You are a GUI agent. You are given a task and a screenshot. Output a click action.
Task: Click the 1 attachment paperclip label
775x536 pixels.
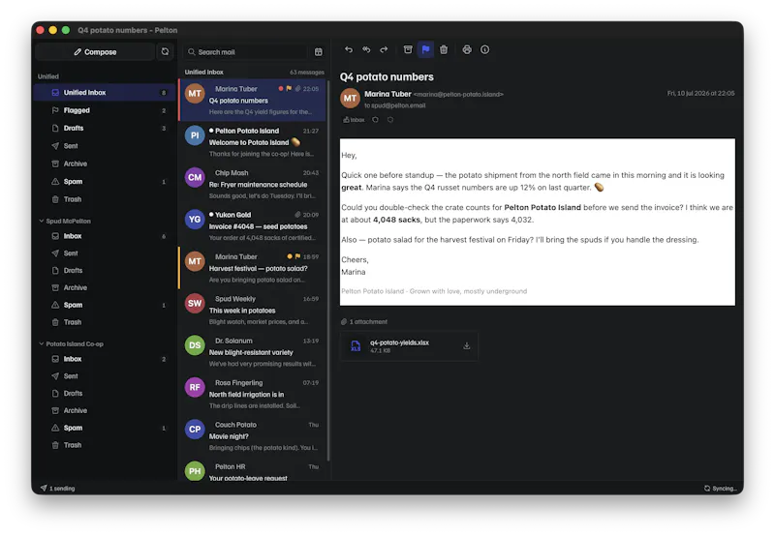coord(364,322)
